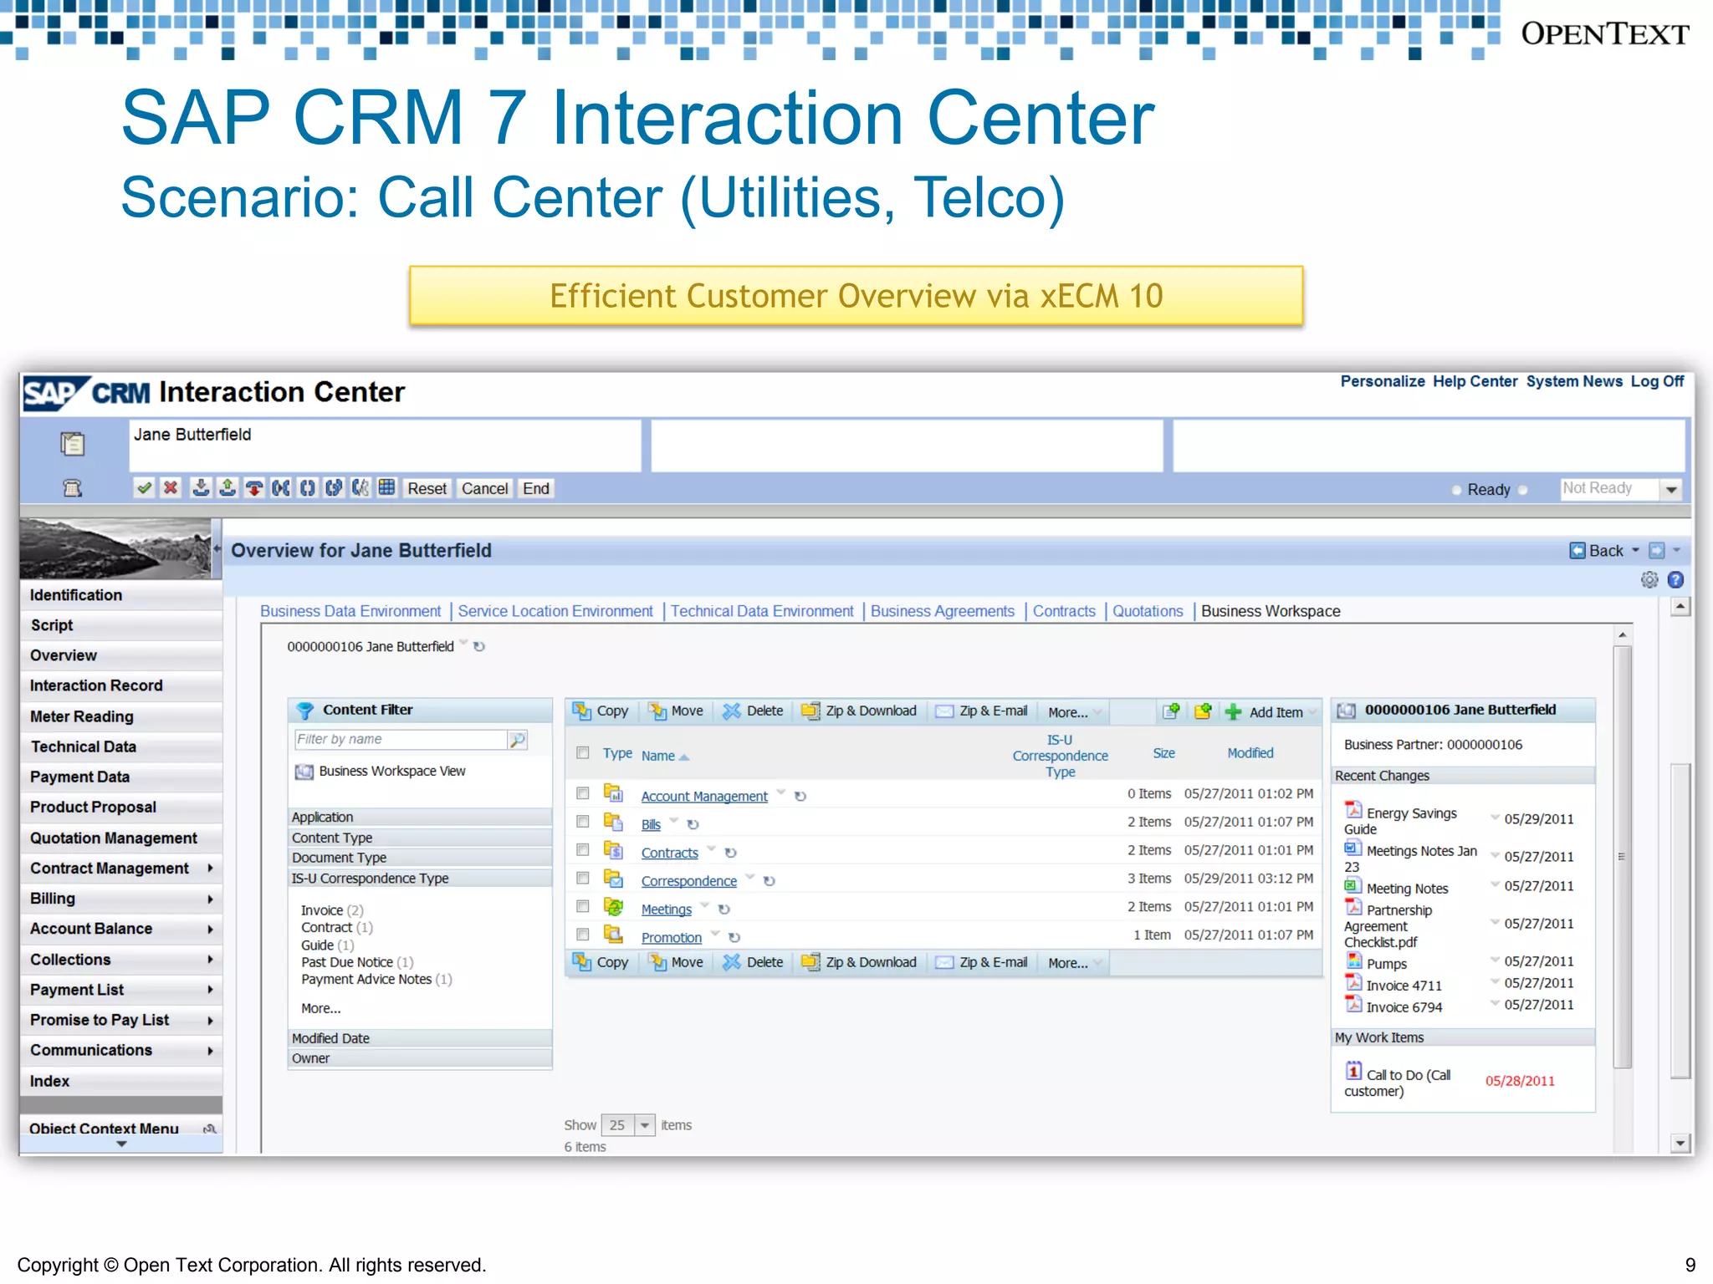Image resolution: width=1713 pixels, height=1284 pixels.
Task: Open the Show 25 items dropdown
Action: point(645,1125)
